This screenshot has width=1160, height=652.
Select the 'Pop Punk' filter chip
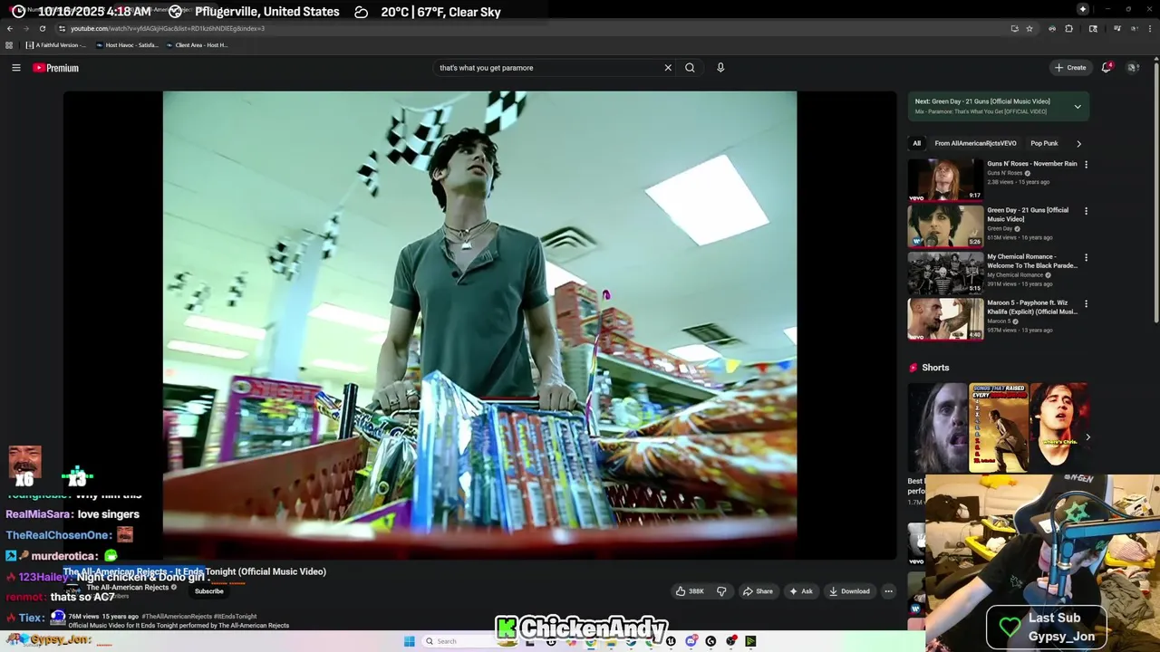point(1044,143)
